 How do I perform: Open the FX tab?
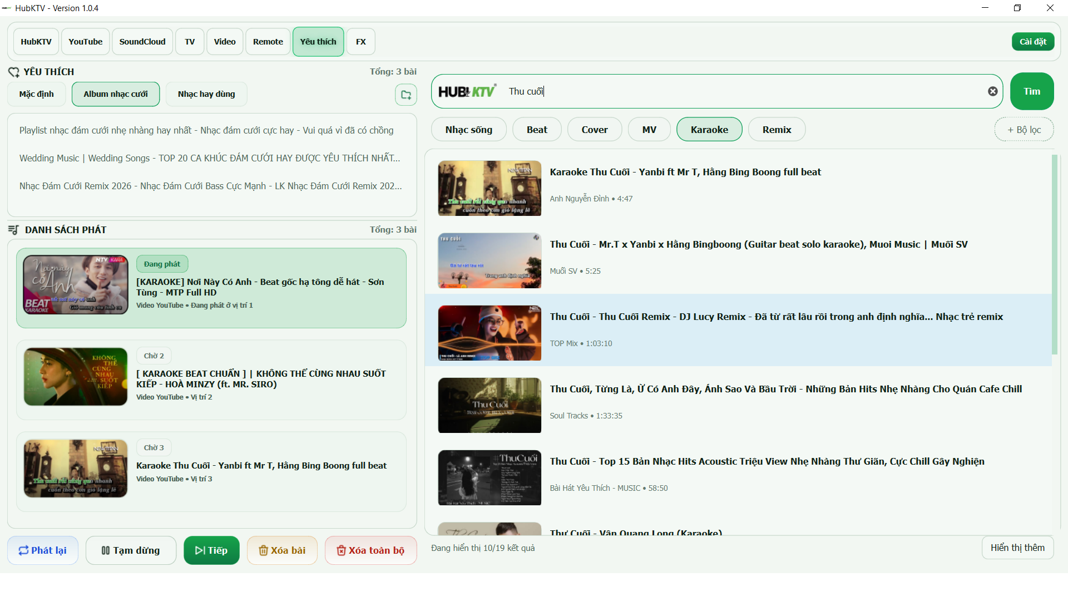361,42
